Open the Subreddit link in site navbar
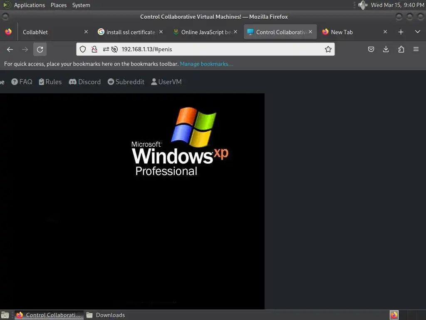This screenshot has width=426, height=320. (x=126, y=82)
